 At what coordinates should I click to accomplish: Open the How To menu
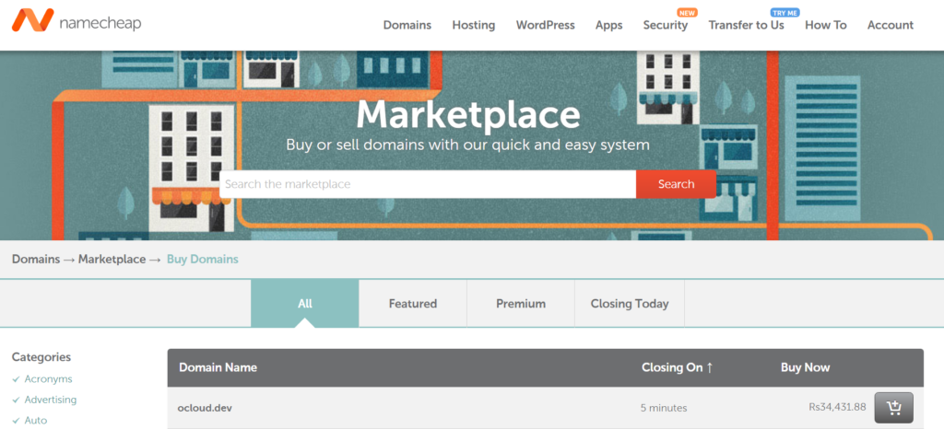coord(826,25)
